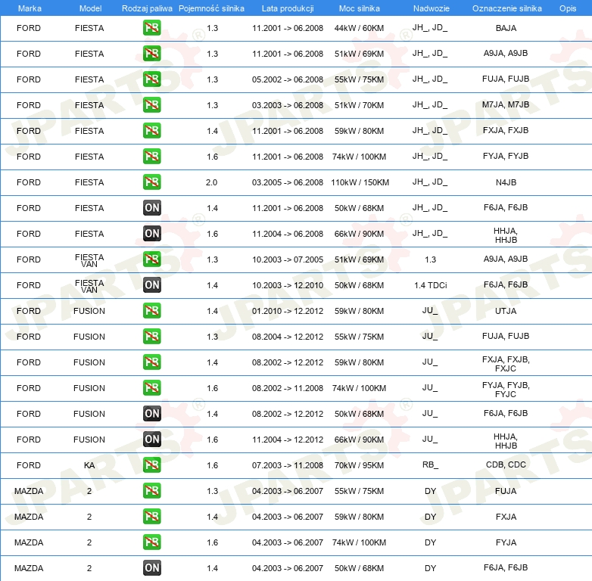The width and height of the screenshot is (592, 581).
Task: Click diesel ON icon in Fiesta HHJA row
Action: (x=151, y=234)
